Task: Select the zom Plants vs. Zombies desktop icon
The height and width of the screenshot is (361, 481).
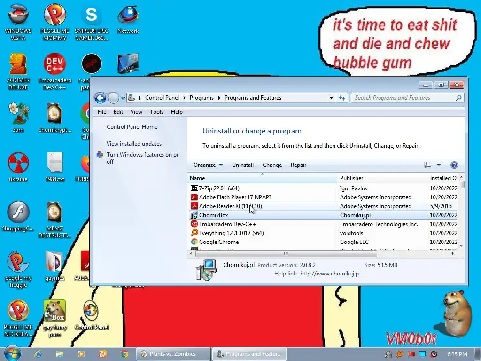Action: (18, 117)
